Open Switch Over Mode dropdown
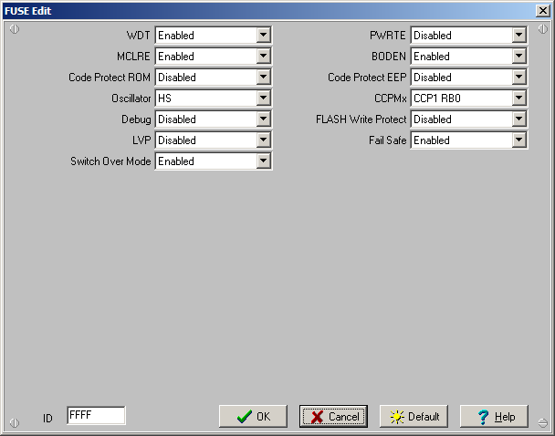 point(263,161)
